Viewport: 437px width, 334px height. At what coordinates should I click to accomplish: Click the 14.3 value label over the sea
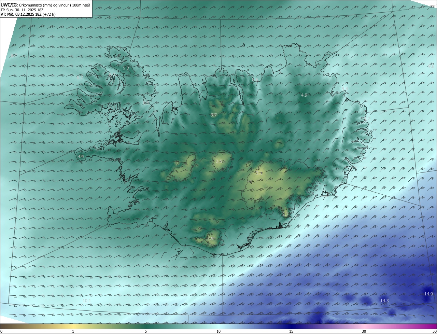tap(384, 301)
